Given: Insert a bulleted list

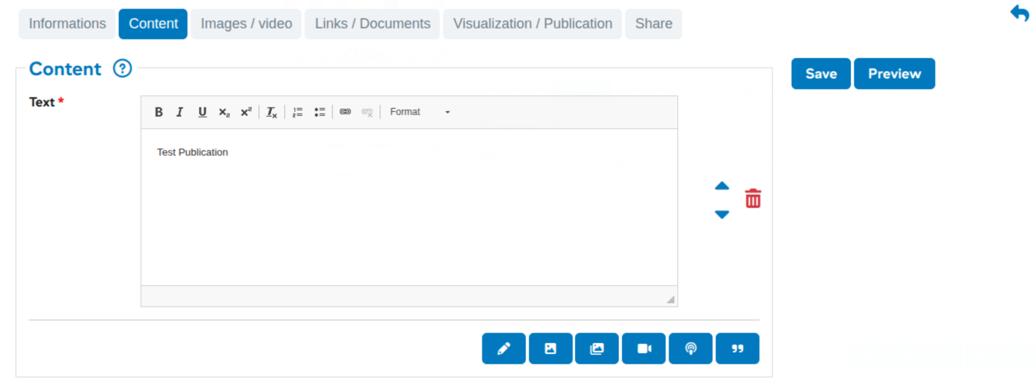Looking at the screenshot, I should [319, 112].
